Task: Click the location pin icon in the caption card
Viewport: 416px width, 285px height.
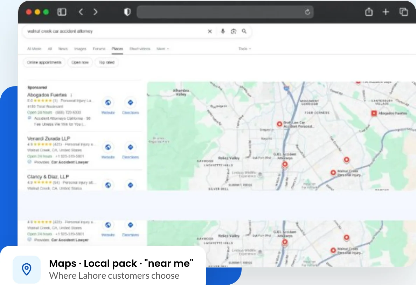Action: click(27, 269)
